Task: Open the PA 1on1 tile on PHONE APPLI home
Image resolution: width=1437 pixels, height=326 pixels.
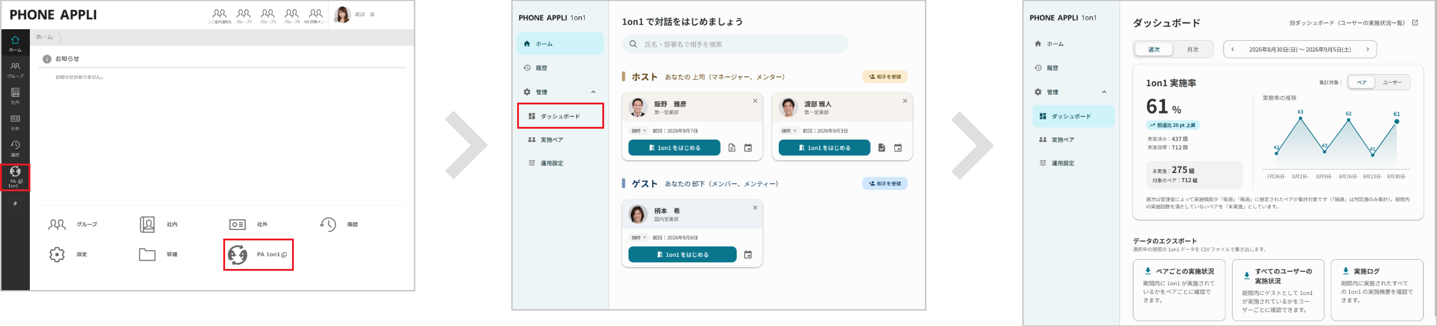Action: (x=259, y=254)
